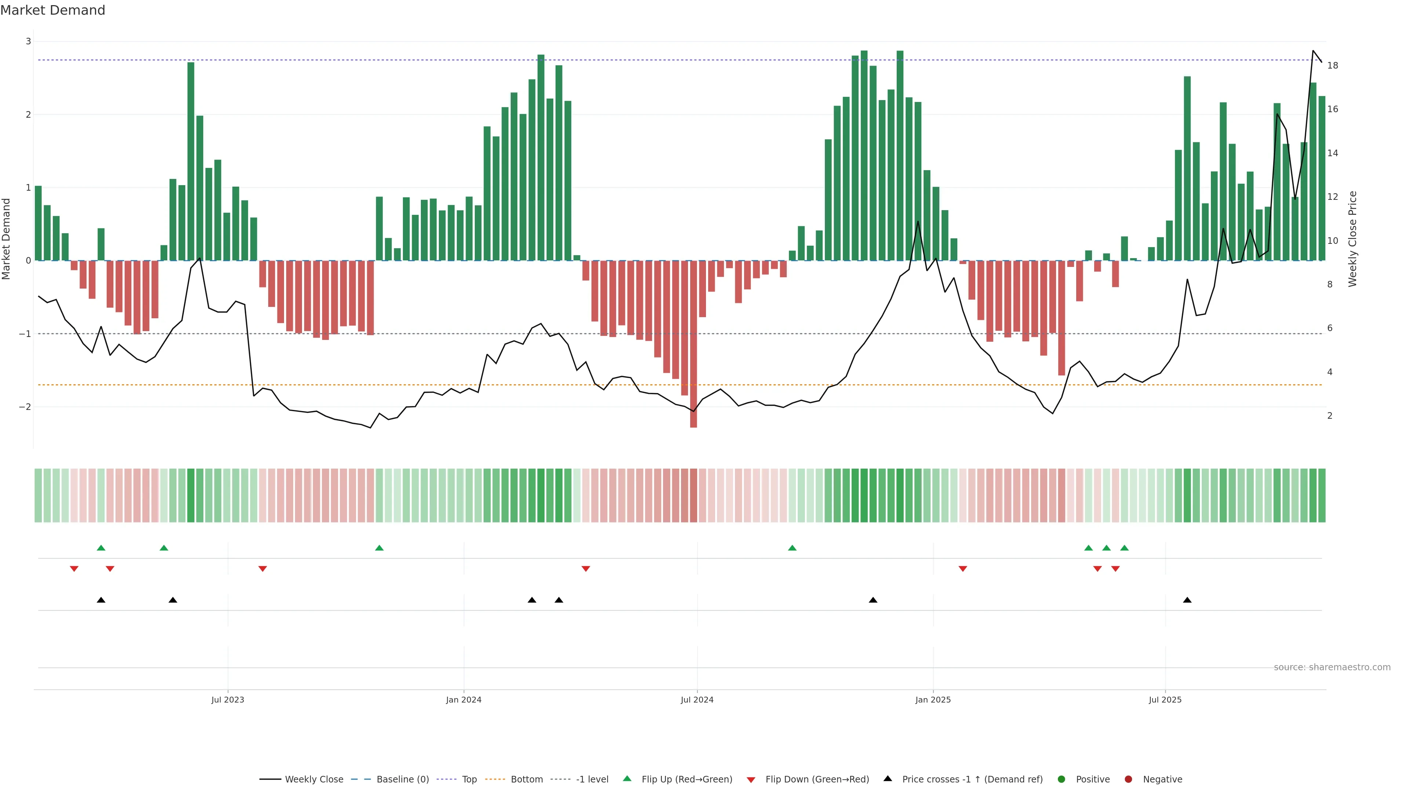
Task: Toggle the Top dotted line legend item
Action: tap(469, 779)
